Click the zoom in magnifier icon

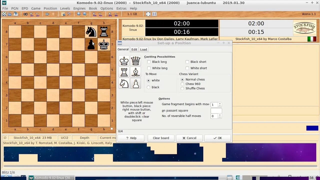pyautogui.click(x=79, y=14)
